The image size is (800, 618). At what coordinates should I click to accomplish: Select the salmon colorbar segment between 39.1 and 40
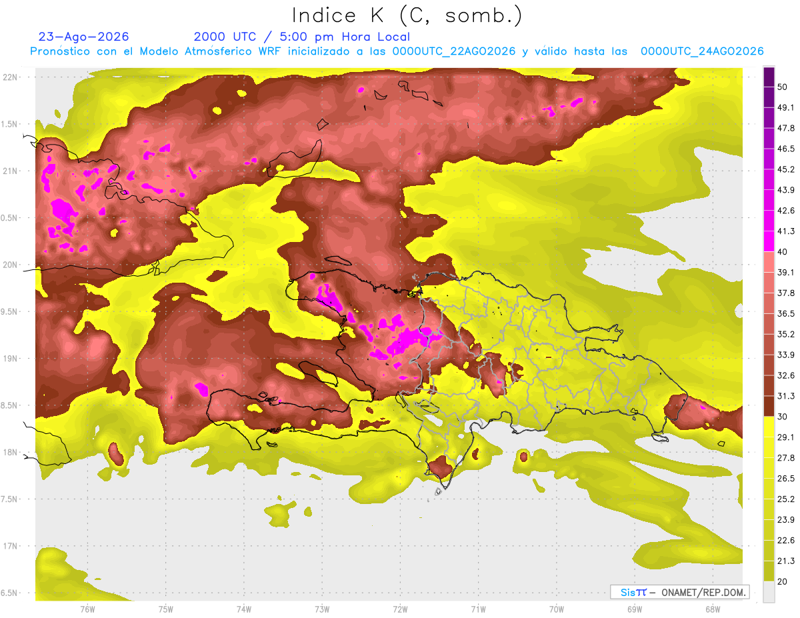[769, 262]
